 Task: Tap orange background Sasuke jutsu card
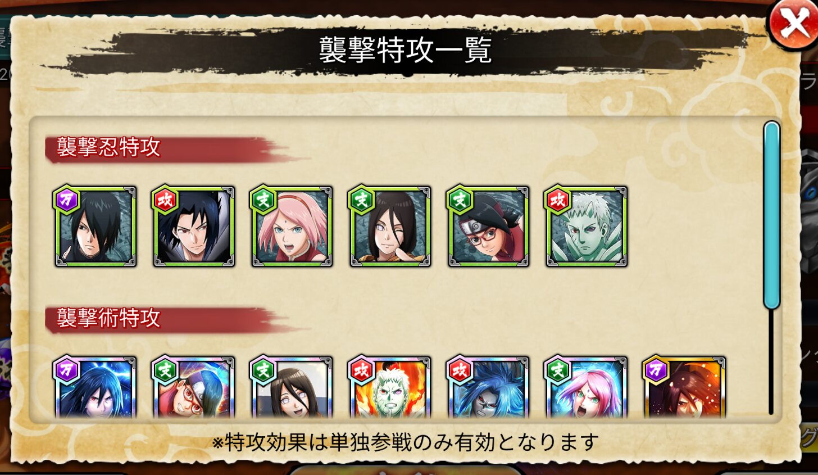[684, 387]
